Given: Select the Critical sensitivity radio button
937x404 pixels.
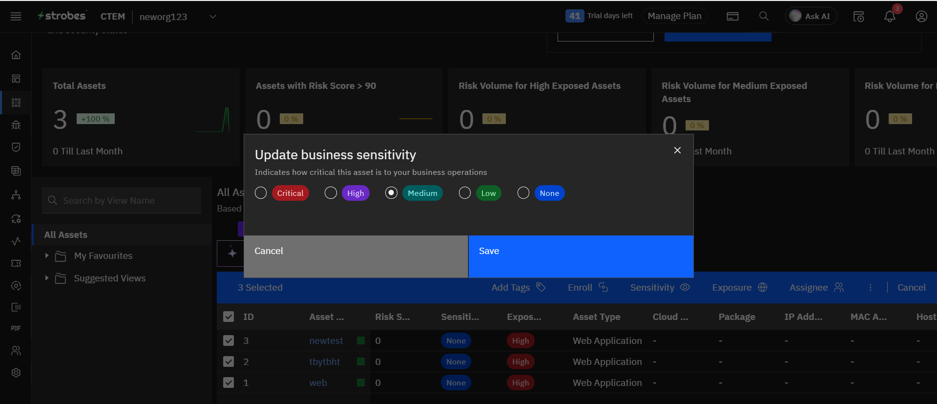Looking at the screenshot, I should pyautogui.click(x=261, y=193).
